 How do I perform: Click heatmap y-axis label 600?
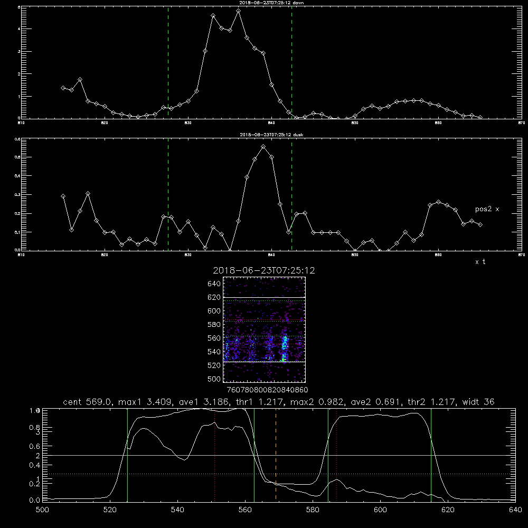pyautogui.click(x=214, y=311)
